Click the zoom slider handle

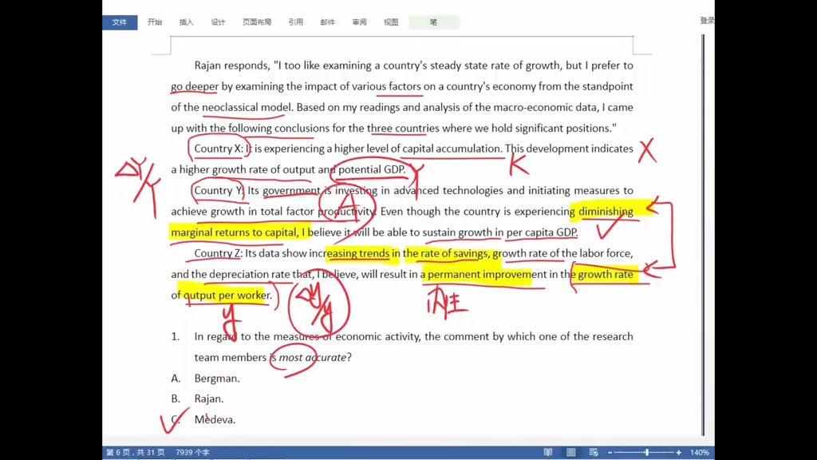click(647, 452)
